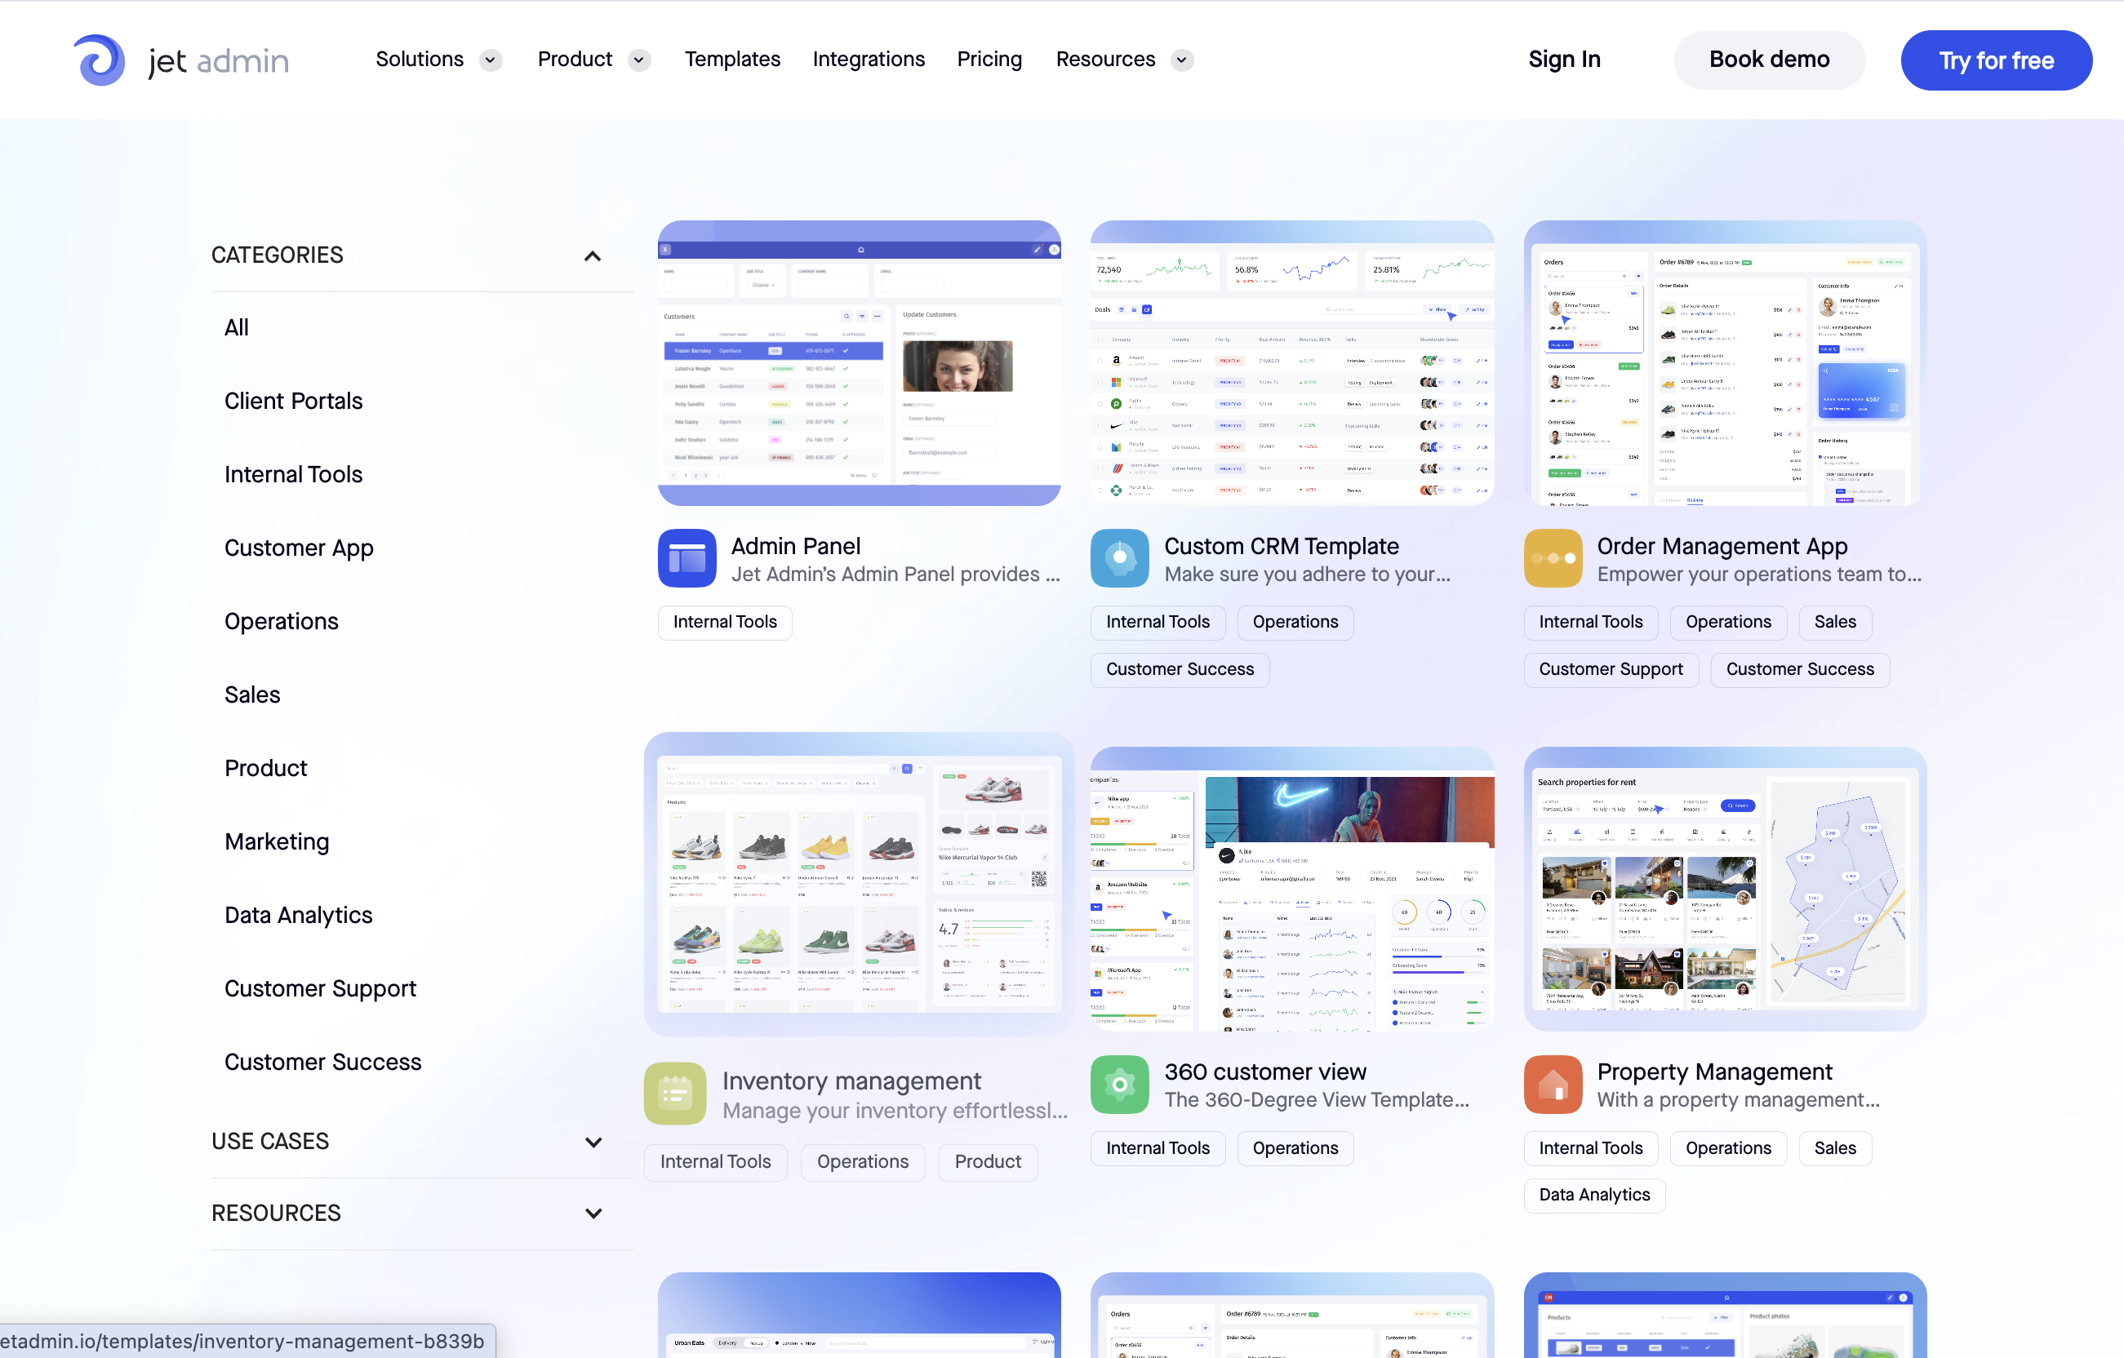Click the yellow Order Management App icon
This screenshot has width=2124, height=1358.
coord(1552,558)
